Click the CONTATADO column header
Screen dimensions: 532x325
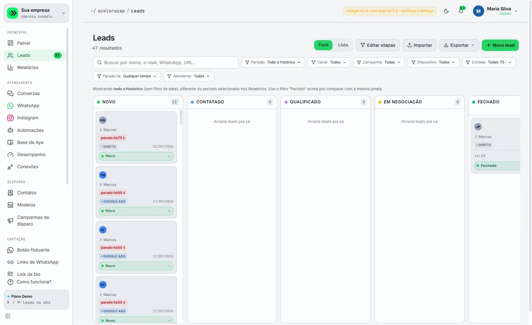(x=232, y=102)
